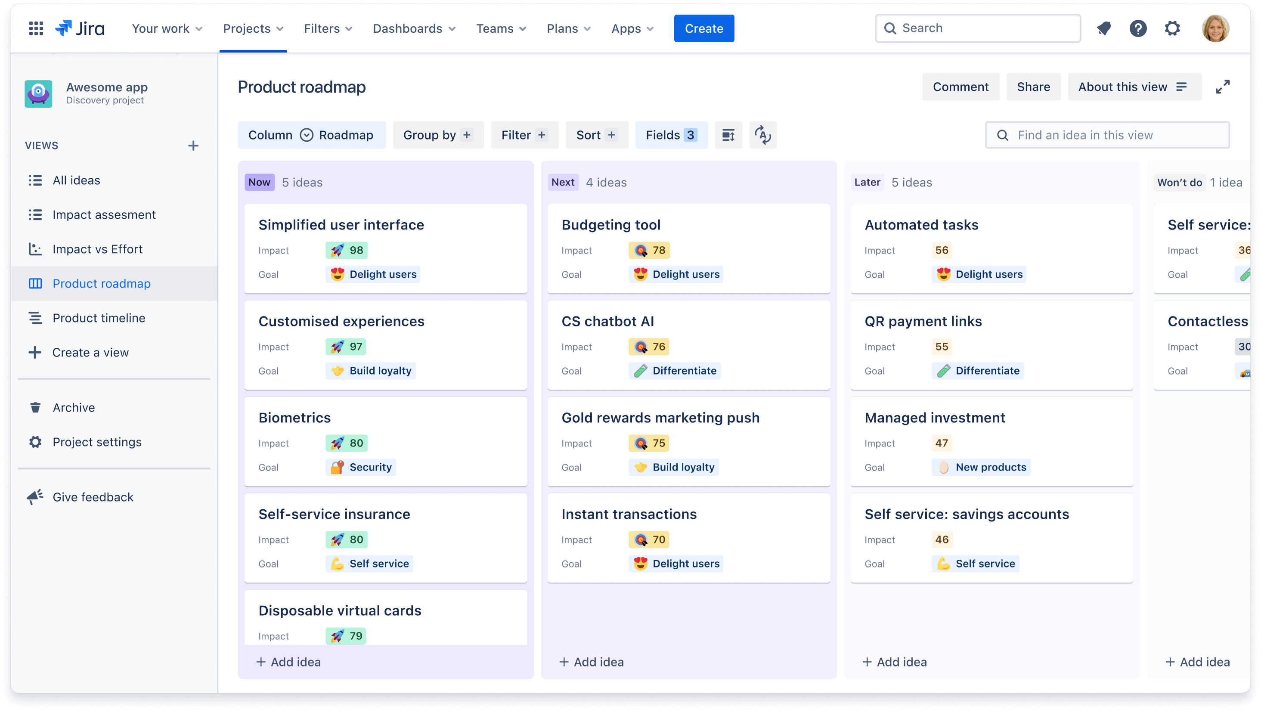
Task: Click Share button for the roadmap
Action: pos(1032,87)
